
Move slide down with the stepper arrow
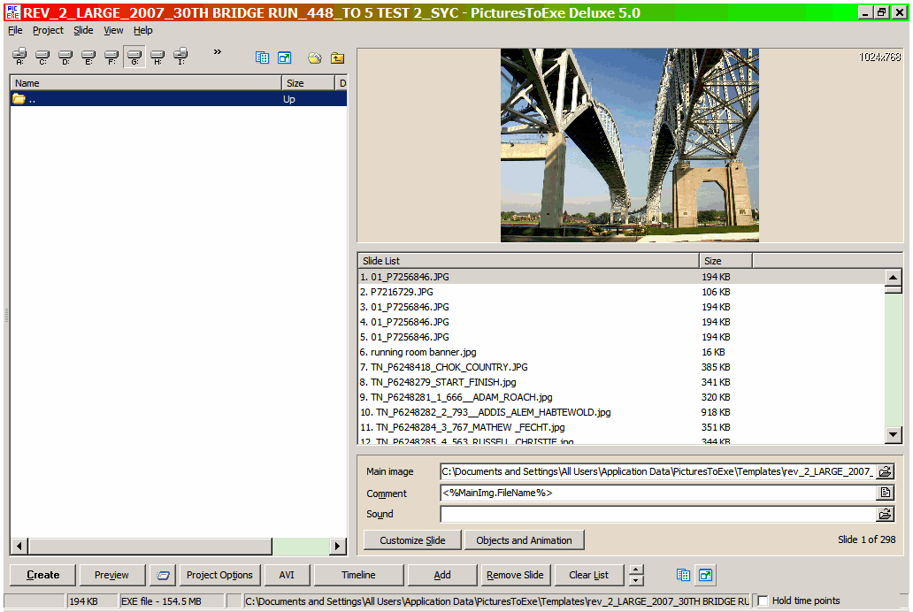pyautogui.click(x=636, y=581)
